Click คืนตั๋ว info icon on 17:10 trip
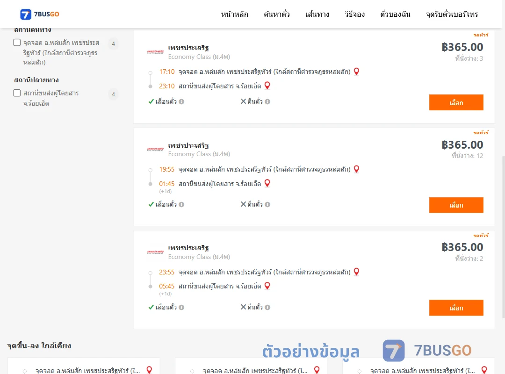The width and height of the screenshot is (505, 374). click(267, 102)
